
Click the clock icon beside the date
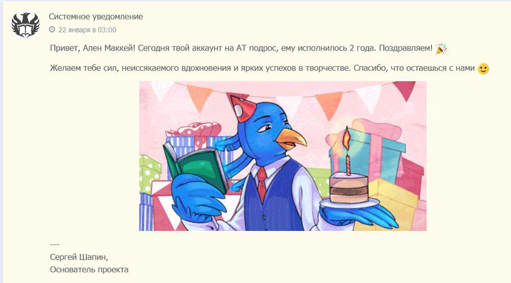pos(52,30)
